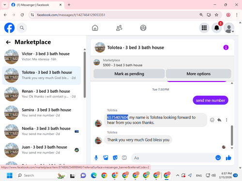
Task: Open the More options button
Action: [198, 74]
